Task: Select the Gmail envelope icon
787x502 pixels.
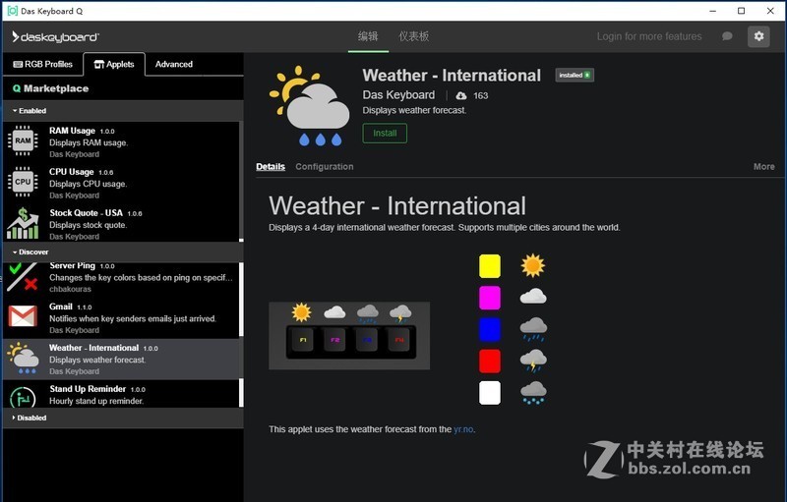Action: 23,316
